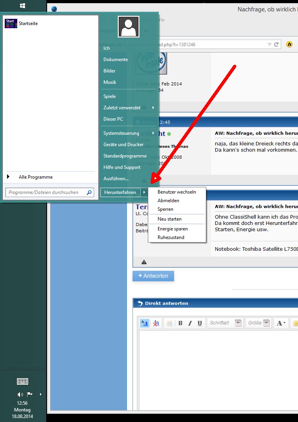
Task: Select Sperren from the shutdown menu
Action: pos(165,209)
